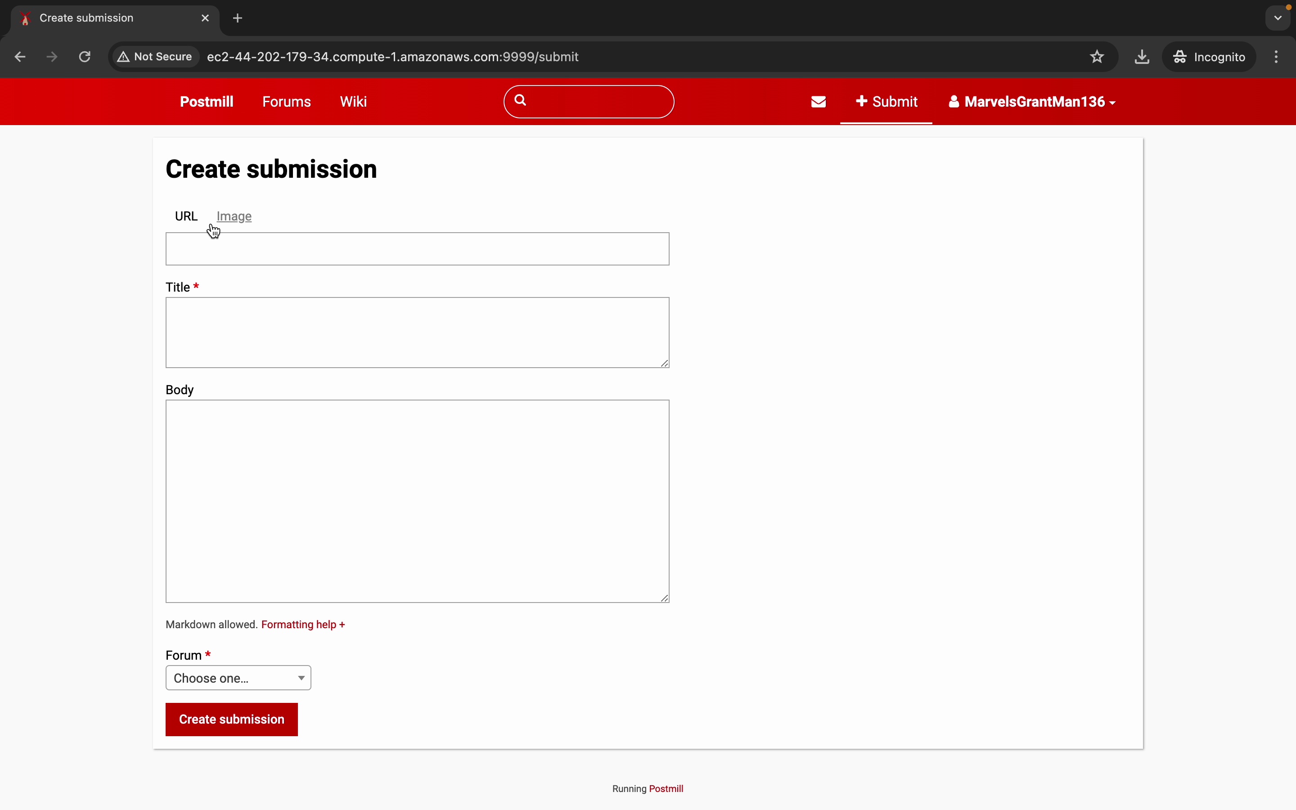1296x810 pixels.
Task: Open Forums in navigation bar
Action: pos(287,102)
